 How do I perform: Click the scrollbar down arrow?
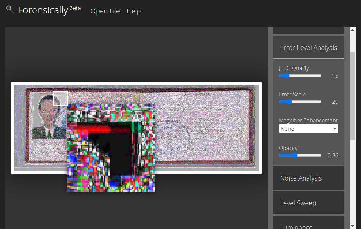(x=352, y=226)
